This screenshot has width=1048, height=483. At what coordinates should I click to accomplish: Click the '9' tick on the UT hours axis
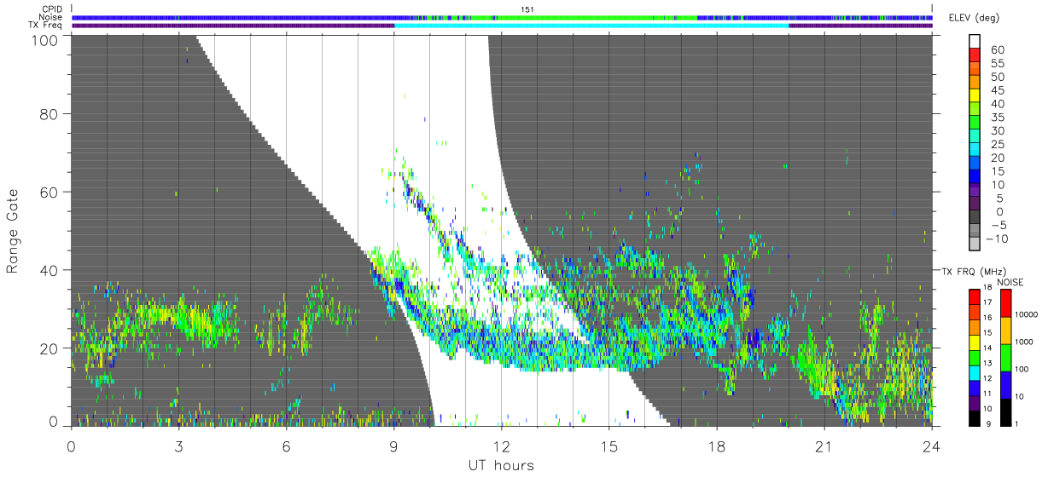[393, 447]
